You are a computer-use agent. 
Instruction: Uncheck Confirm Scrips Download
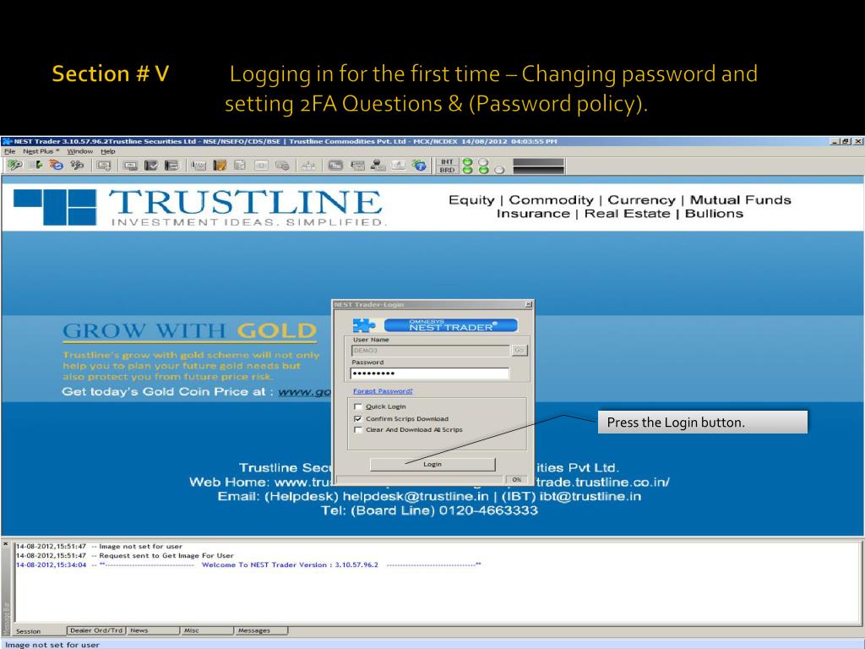pos(357,419)
